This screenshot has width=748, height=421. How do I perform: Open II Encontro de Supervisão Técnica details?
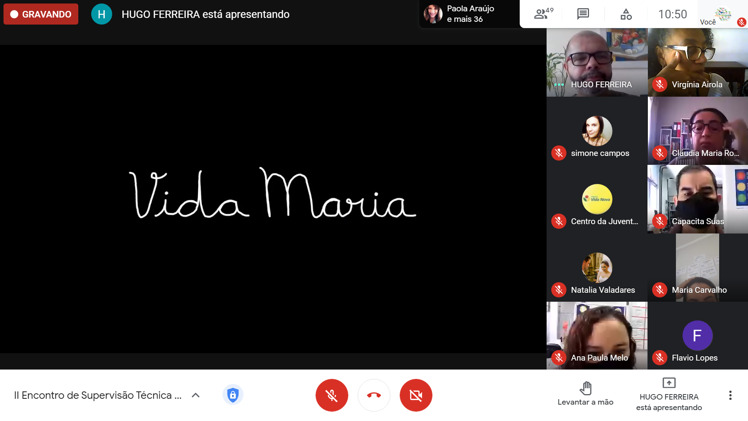(x=97, y=395)
